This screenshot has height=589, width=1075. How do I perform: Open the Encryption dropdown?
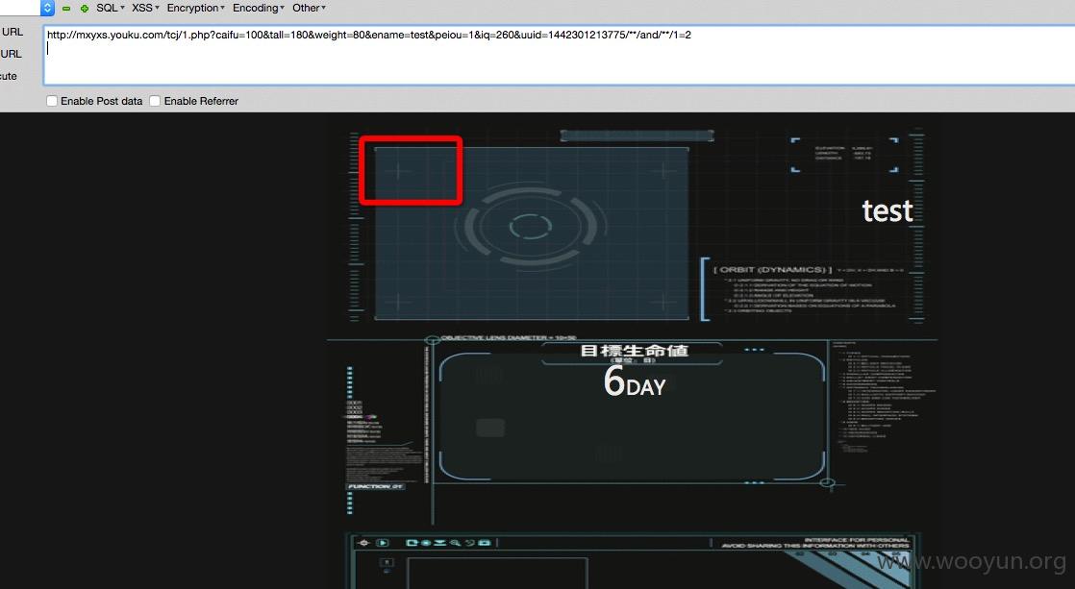[195, 9]
